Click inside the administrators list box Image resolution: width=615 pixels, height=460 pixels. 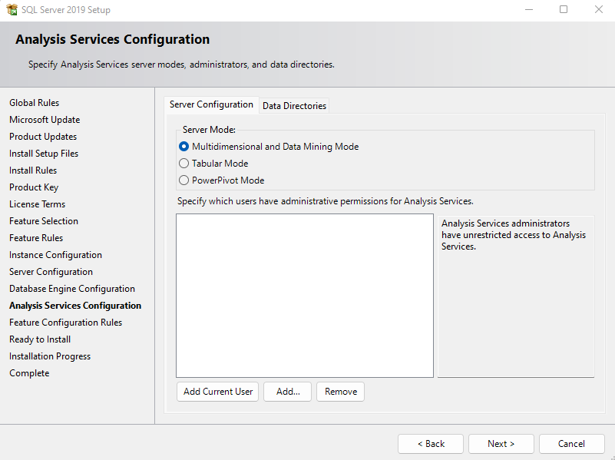point(304,296)
